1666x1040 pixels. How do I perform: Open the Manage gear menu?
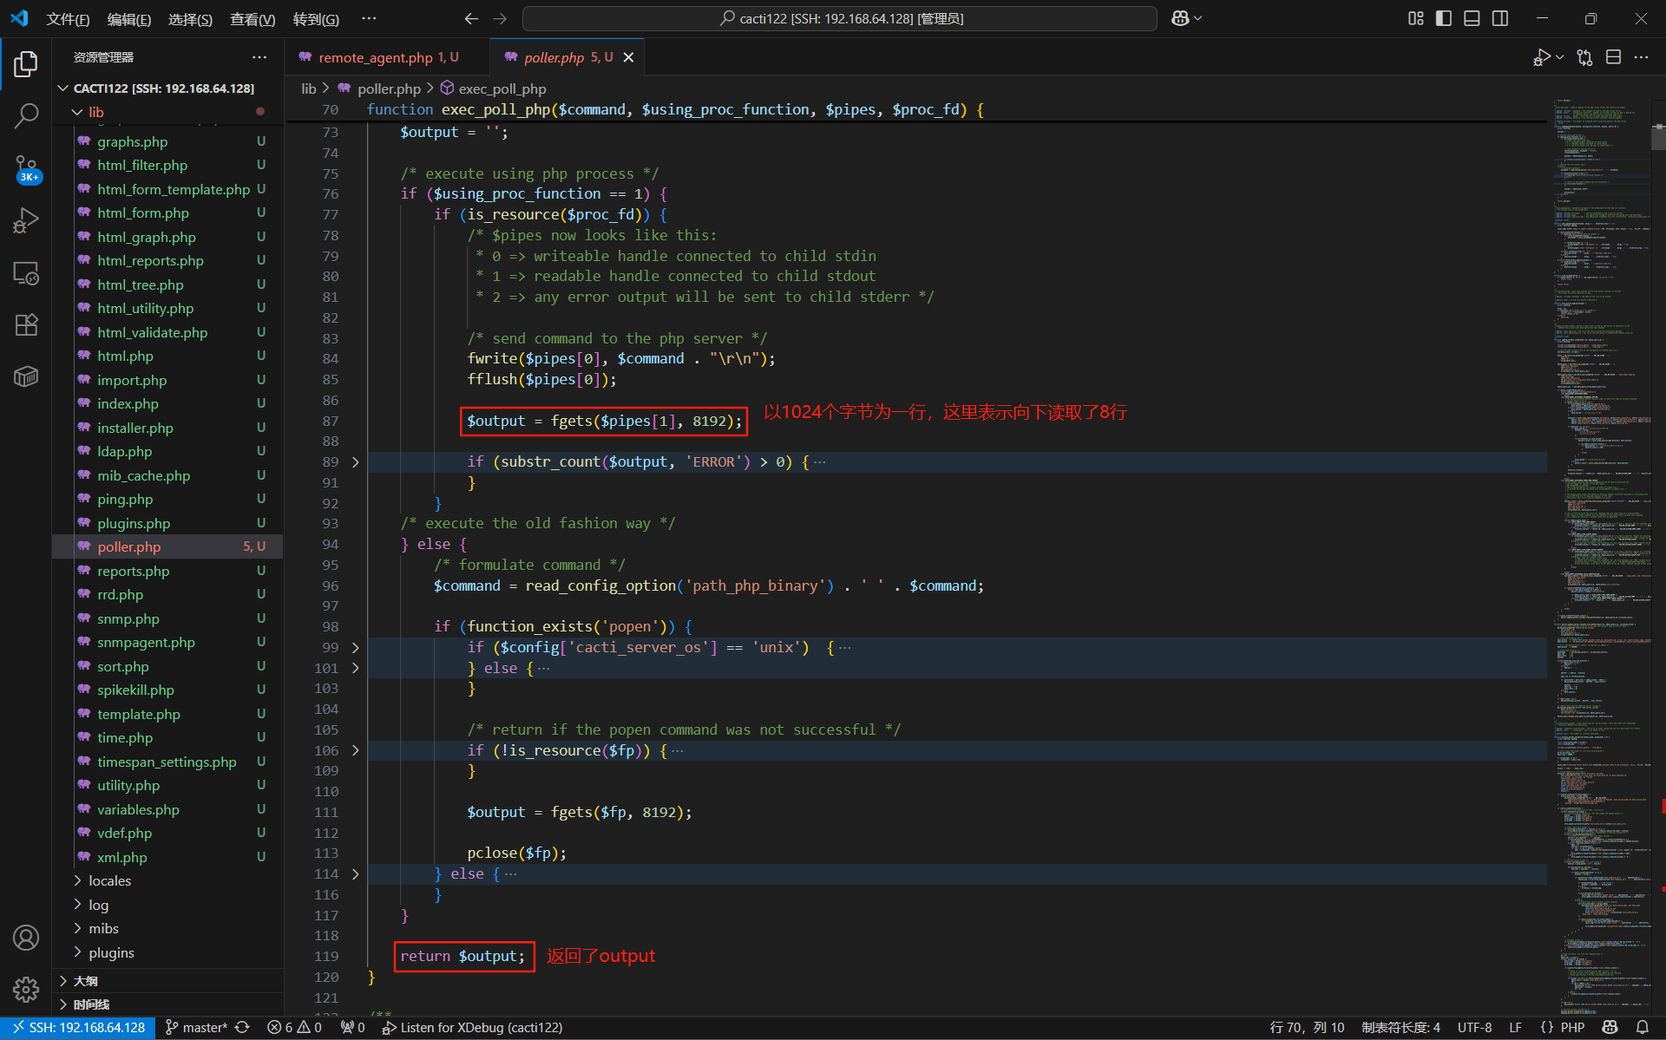click(26, 990)
